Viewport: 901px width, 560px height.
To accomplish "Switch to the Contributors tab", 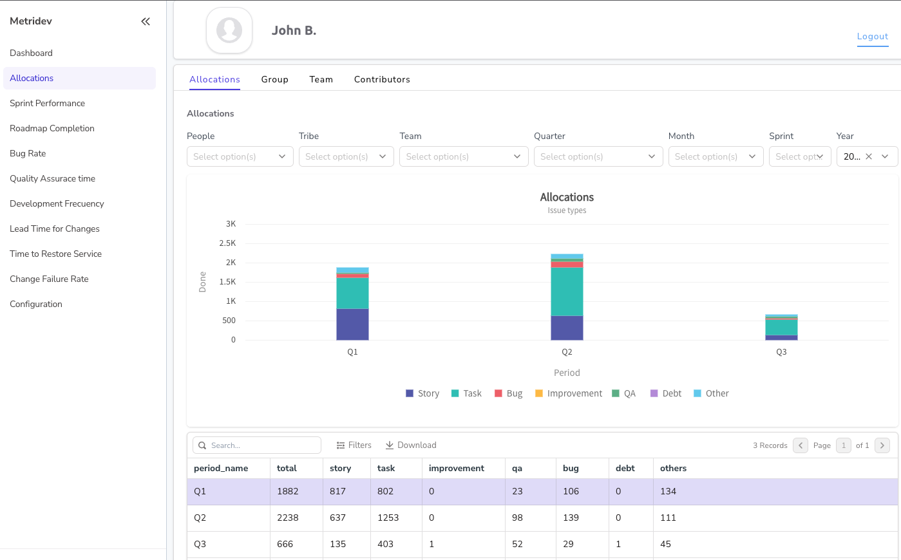I will [382, 79].
